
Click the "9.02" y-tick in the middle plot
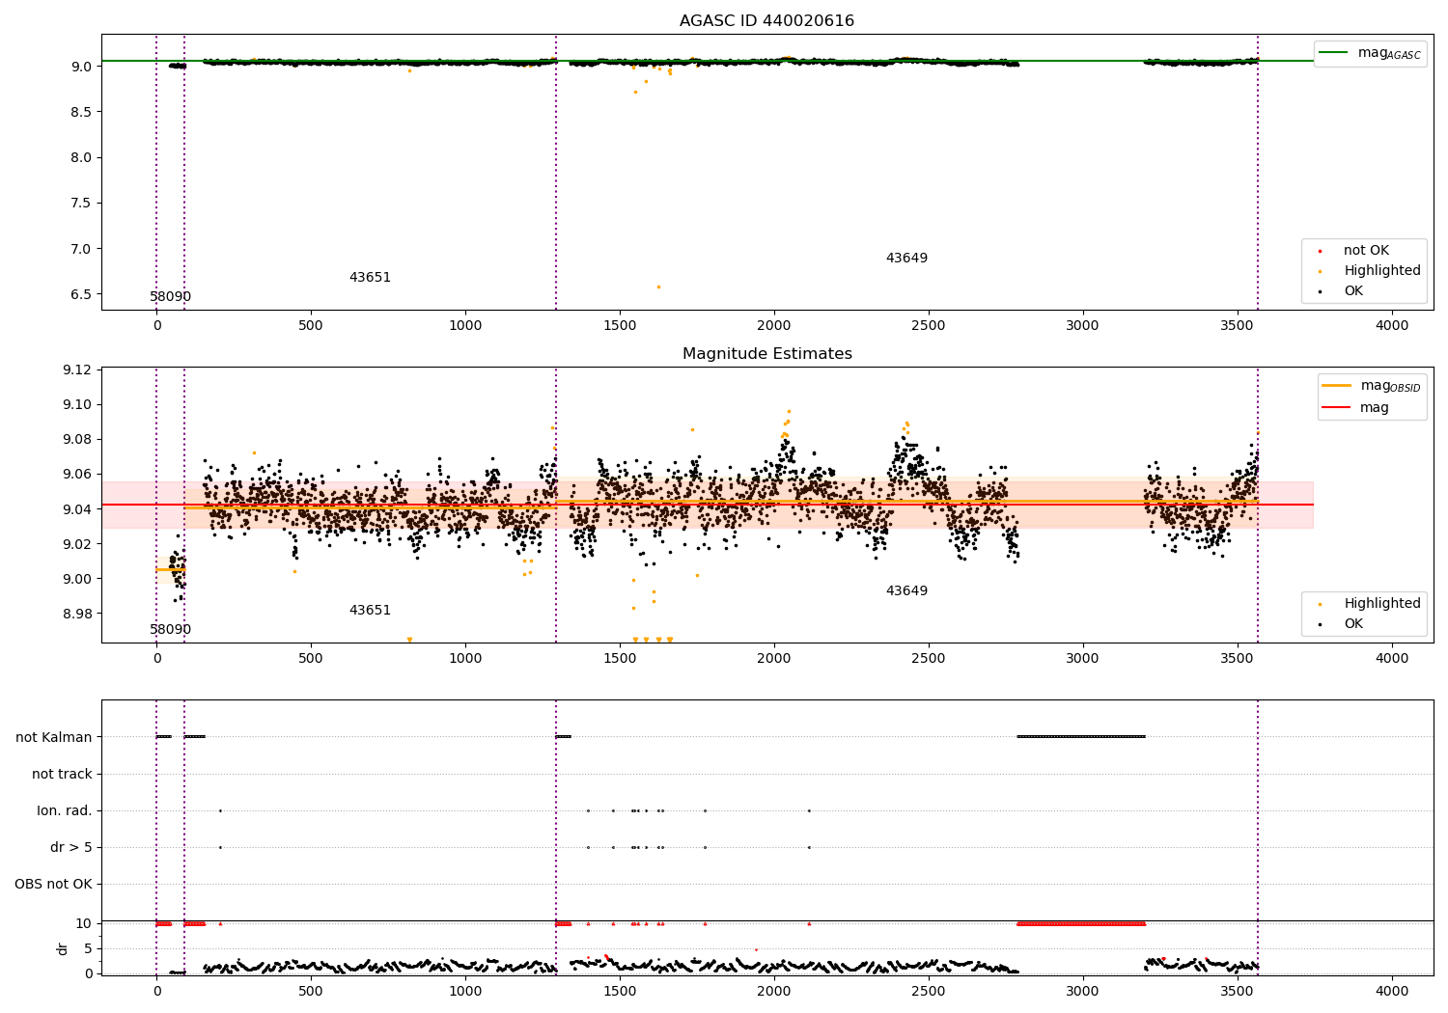(77, 543)
